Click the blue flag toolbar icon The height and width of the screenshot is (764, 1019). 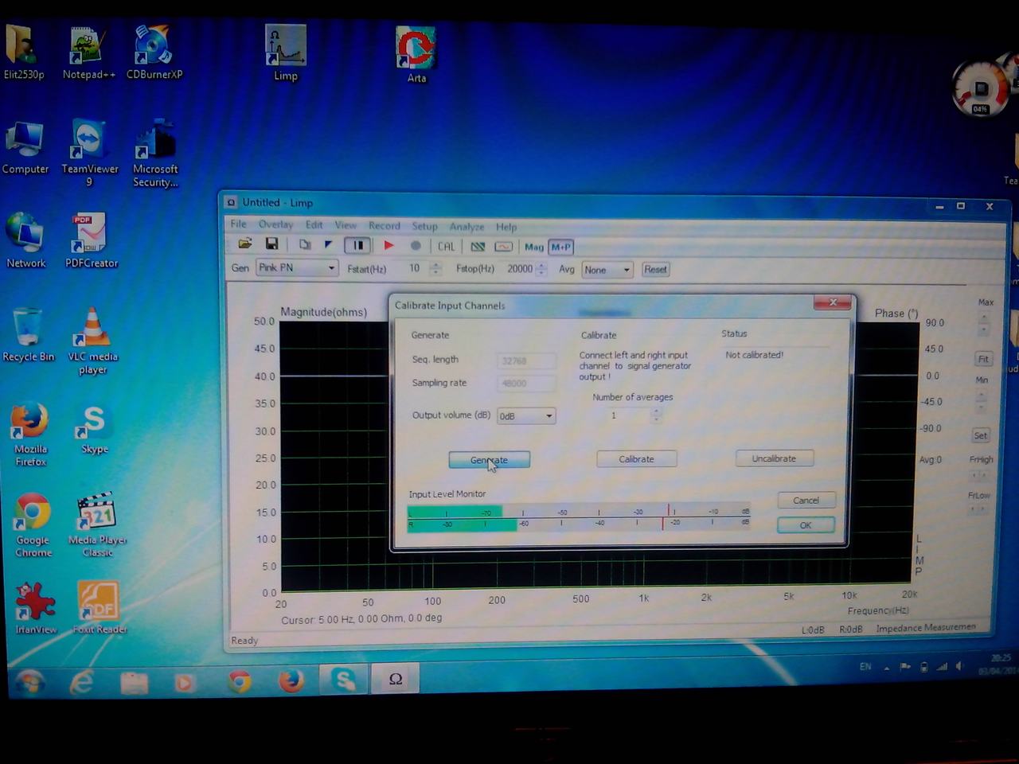point(328,244)
